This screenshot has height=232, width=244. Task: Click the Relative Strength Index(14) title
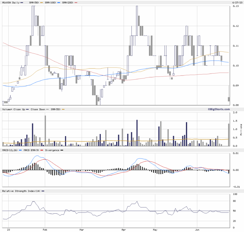(21, 191)
